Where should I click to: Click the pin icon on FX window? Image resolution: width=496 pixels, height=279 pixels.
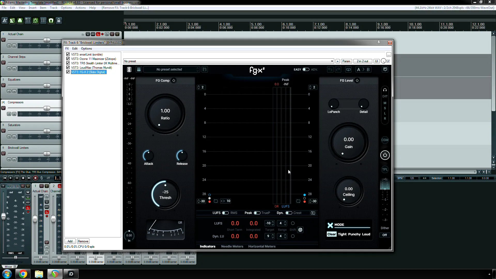(379, 42)
